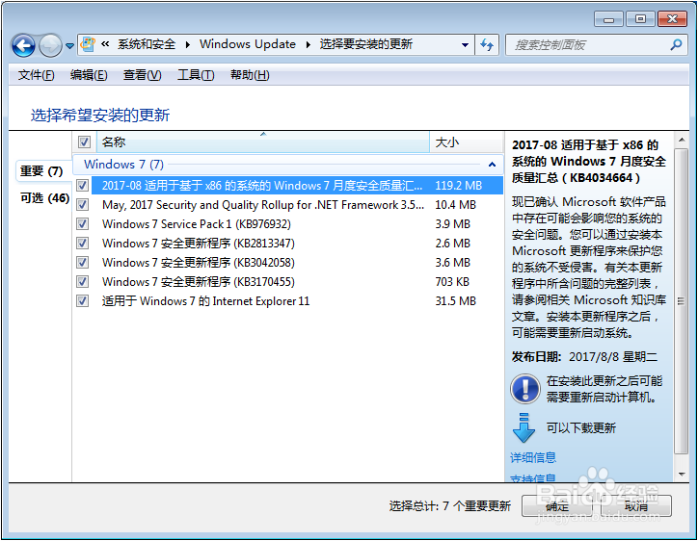The width and height of the screenshot is (698, 541).
Task: Switch to the 可选 (46) tab
Action: click(44, 197)
